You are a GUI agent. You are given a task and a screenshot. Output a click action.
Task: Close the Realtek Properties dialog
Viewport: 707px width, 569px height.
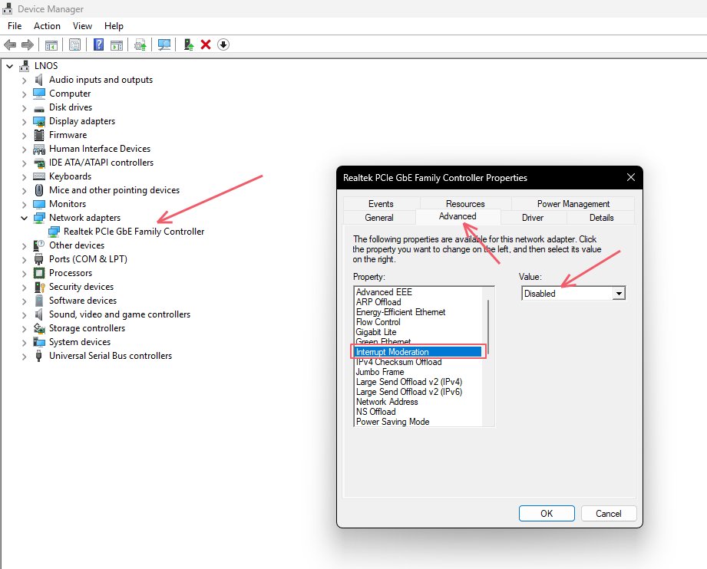click(631, 177)
